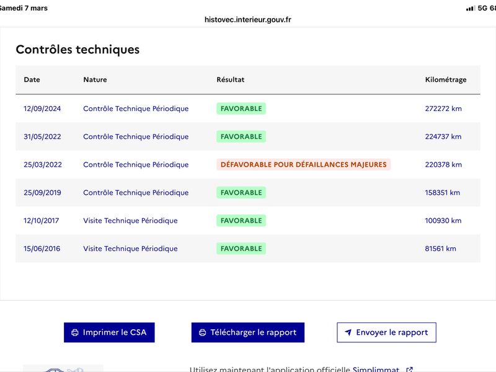Viewport: 496px width, 372px height.
Task: Click the Défavorable pour défaillances majeures badge
Action: coord(303,165)
